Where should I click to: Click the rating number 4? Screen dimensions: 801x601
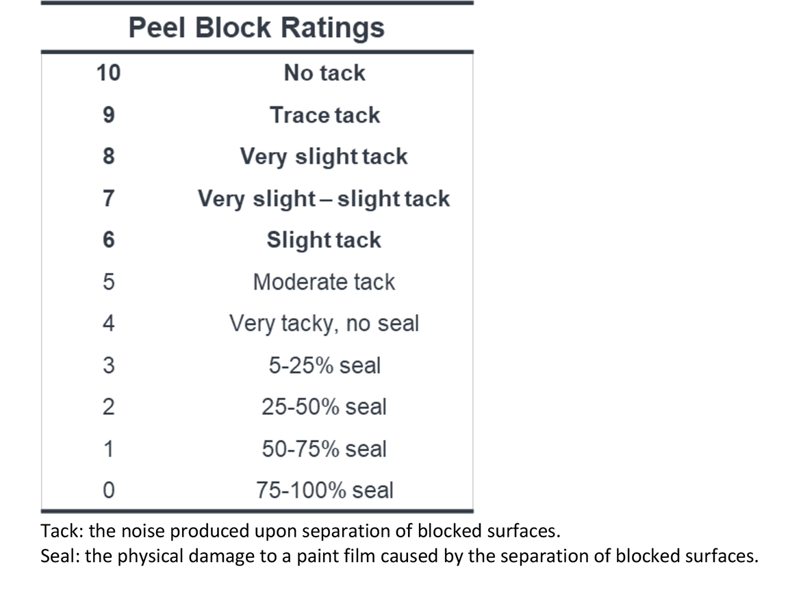click(x=108, y=324)
